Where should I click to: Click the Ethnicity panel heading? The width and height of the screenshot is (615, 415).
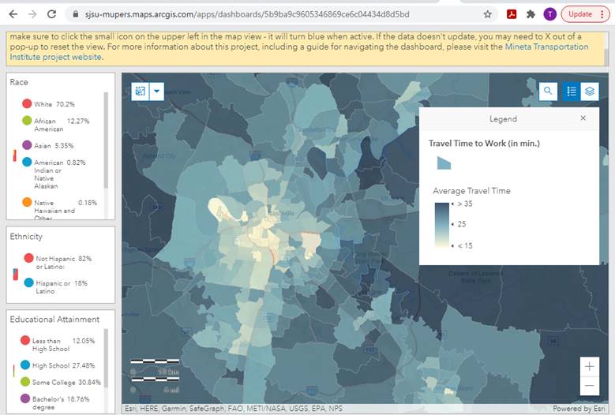(x=26, y=237)
